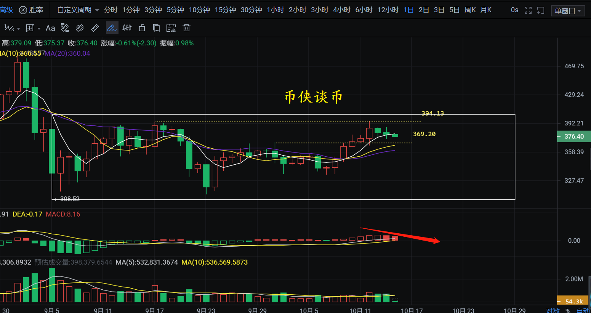The image size is (591, 313).
Task: Switch to the 分时 timeframe
Action: 111,10
